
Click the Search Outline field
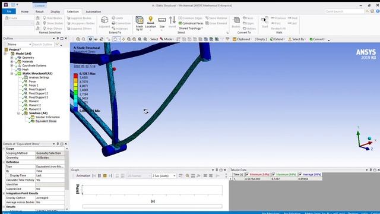coord(43,45)
